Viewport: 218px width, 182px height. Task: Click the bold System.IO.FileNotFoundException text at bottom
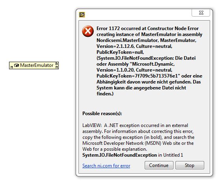pyautogui.click(x=119, y=155)
